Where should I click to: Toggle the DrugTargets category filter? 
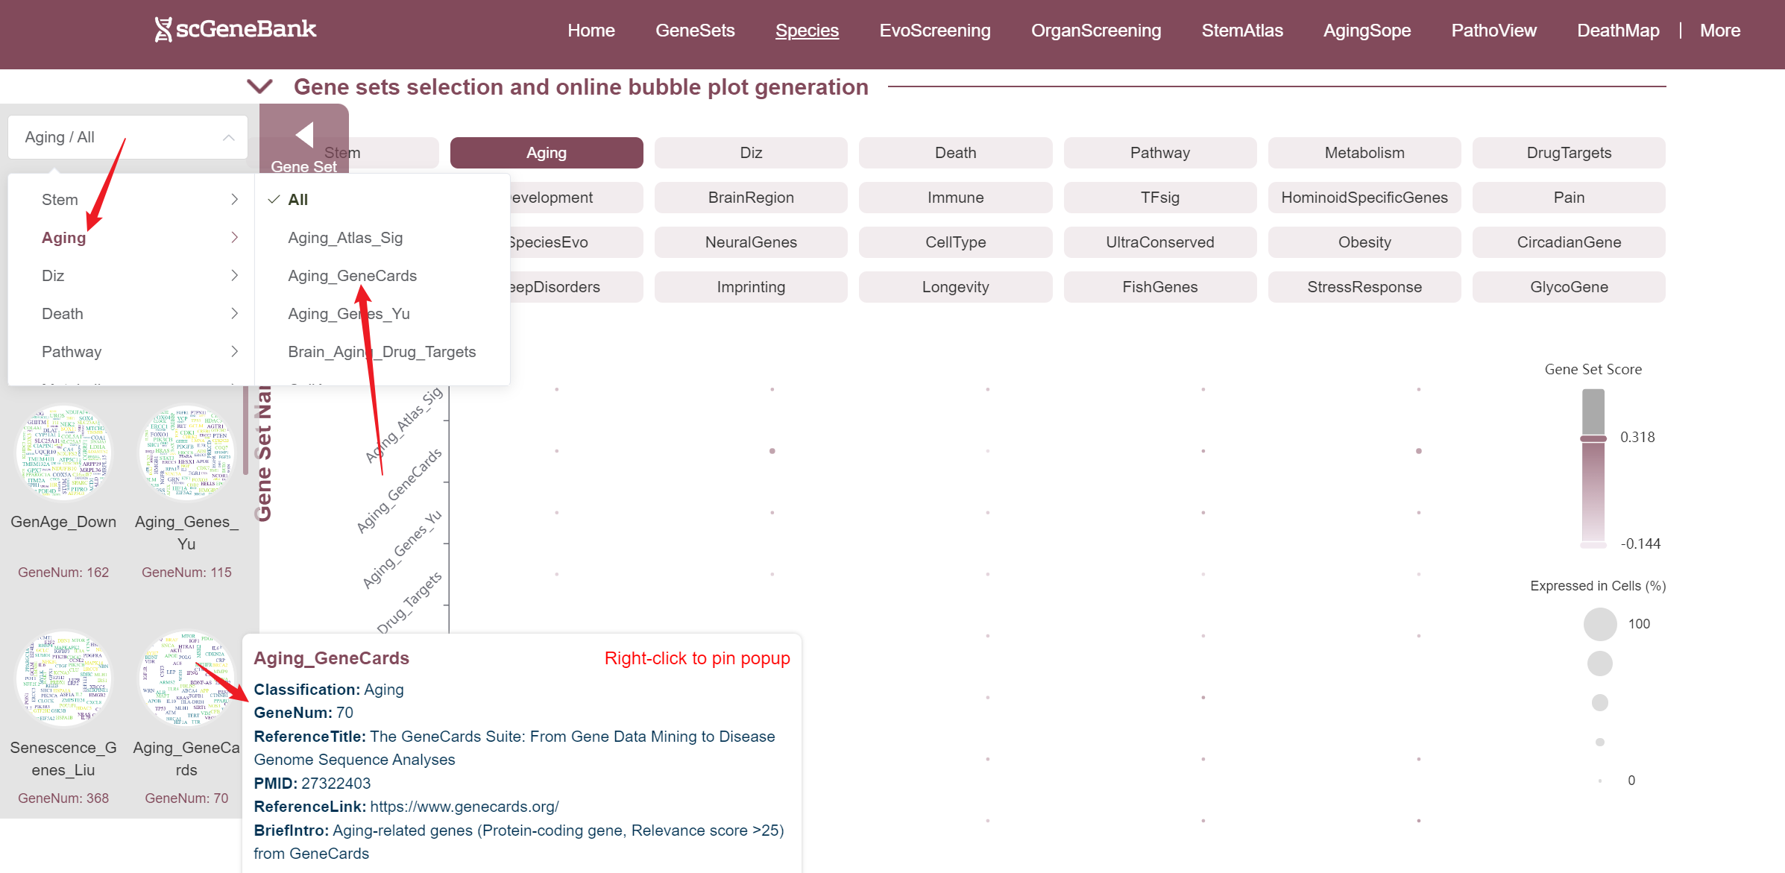pos(1569,153)
